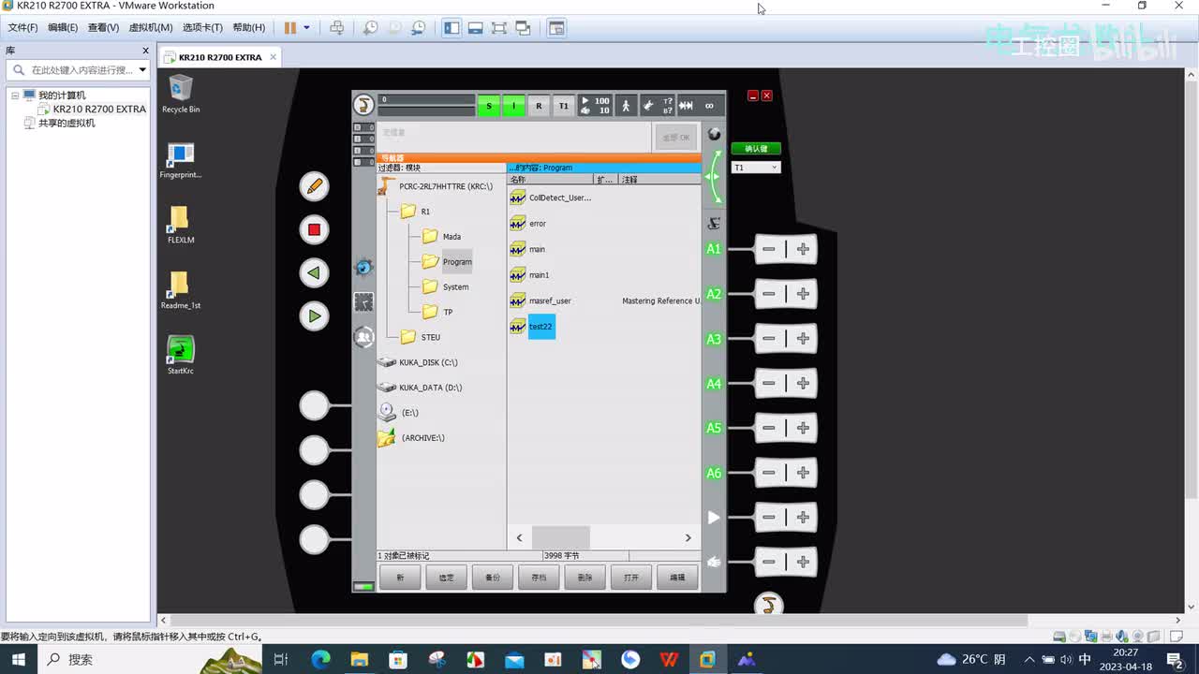Collapse the 我的计算机 tree node
The image size is (1199, 674).
point(15,95)
